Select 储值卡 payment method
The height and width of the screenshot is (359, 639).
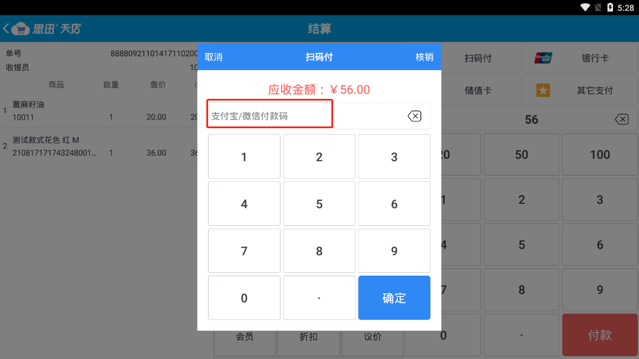point(477,90)
